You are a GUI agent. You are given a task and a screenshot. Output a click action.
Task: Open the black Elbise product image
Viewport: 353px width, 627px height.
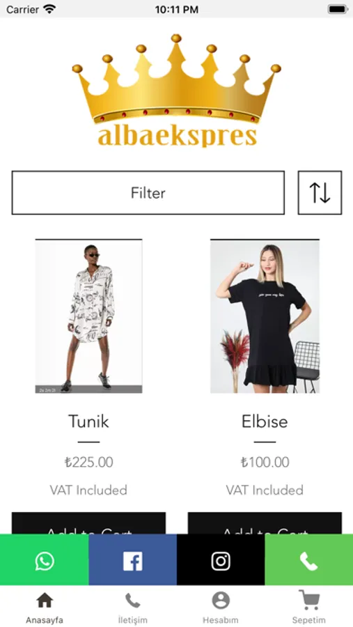click(x=265, y=316)
